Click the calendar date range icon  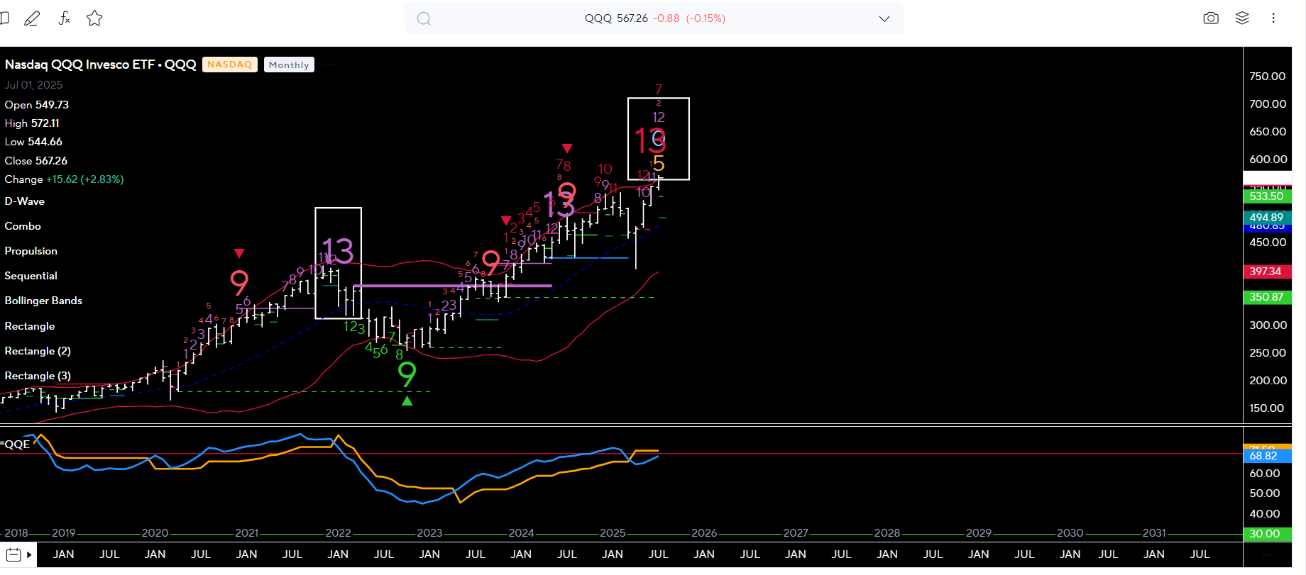(x=13, y=554)
